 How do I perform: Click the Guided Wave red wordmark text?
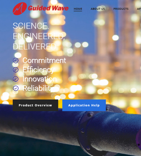pyautogui.click(x=48, y=8)
